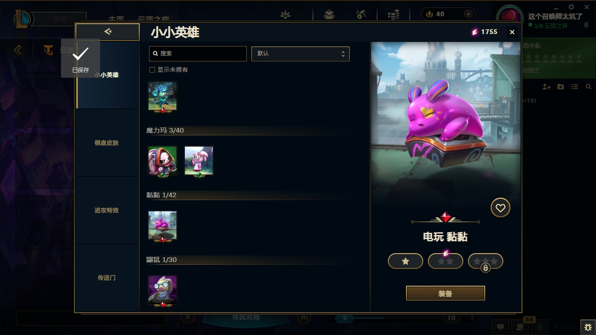
Task: Select the two-star upgrade button
Action: point(446,261)
